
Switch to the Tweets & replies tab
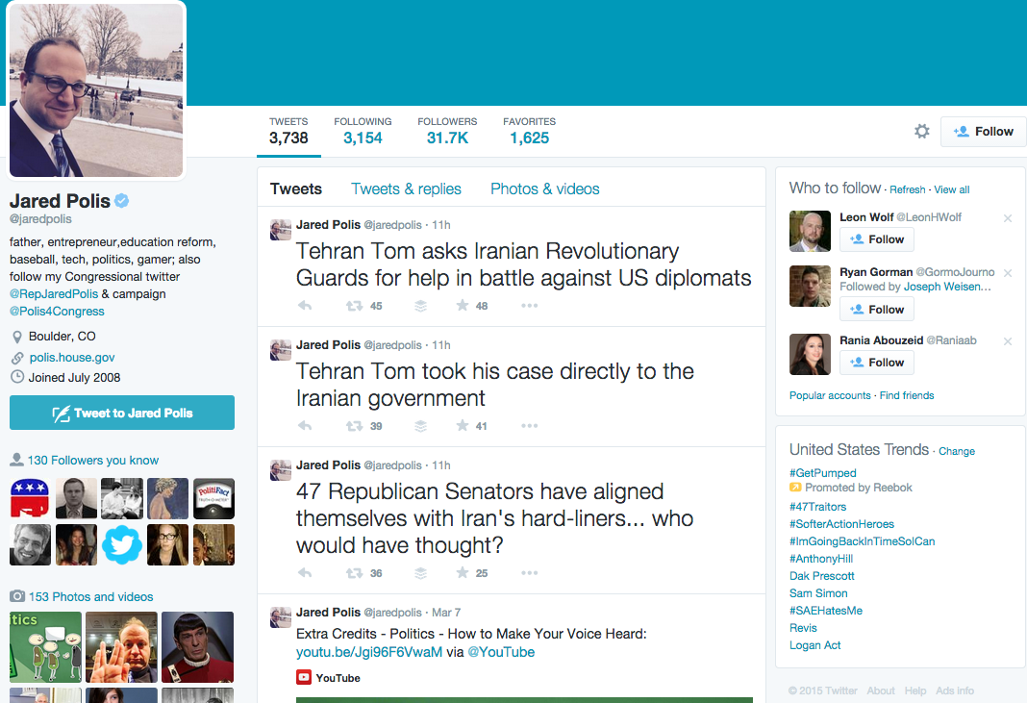point(406,189)
